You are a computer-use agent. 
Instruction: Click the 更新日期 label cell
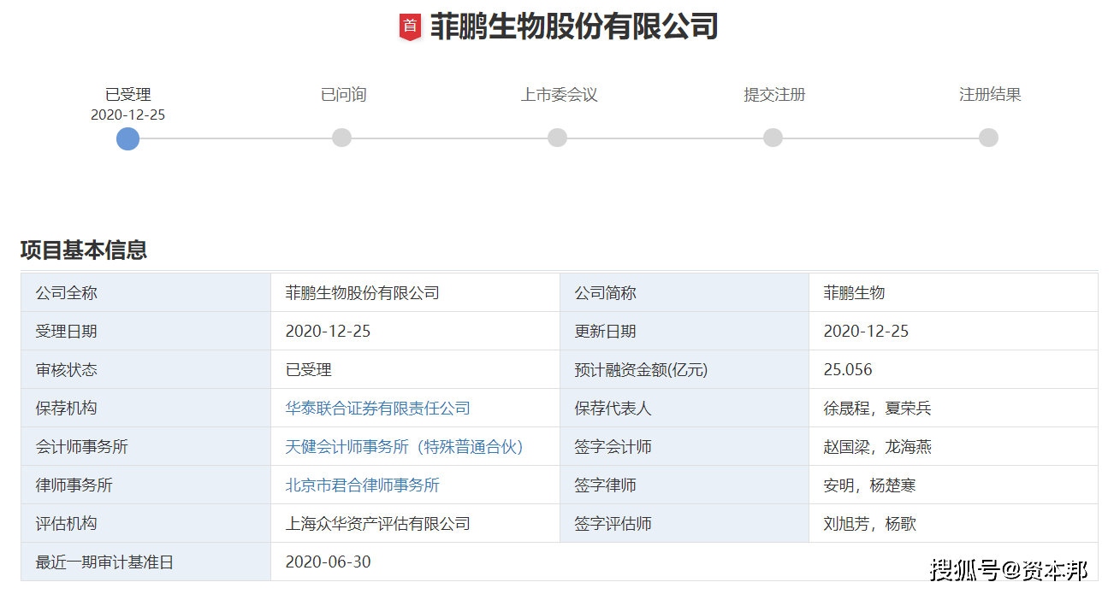[684, 331]
